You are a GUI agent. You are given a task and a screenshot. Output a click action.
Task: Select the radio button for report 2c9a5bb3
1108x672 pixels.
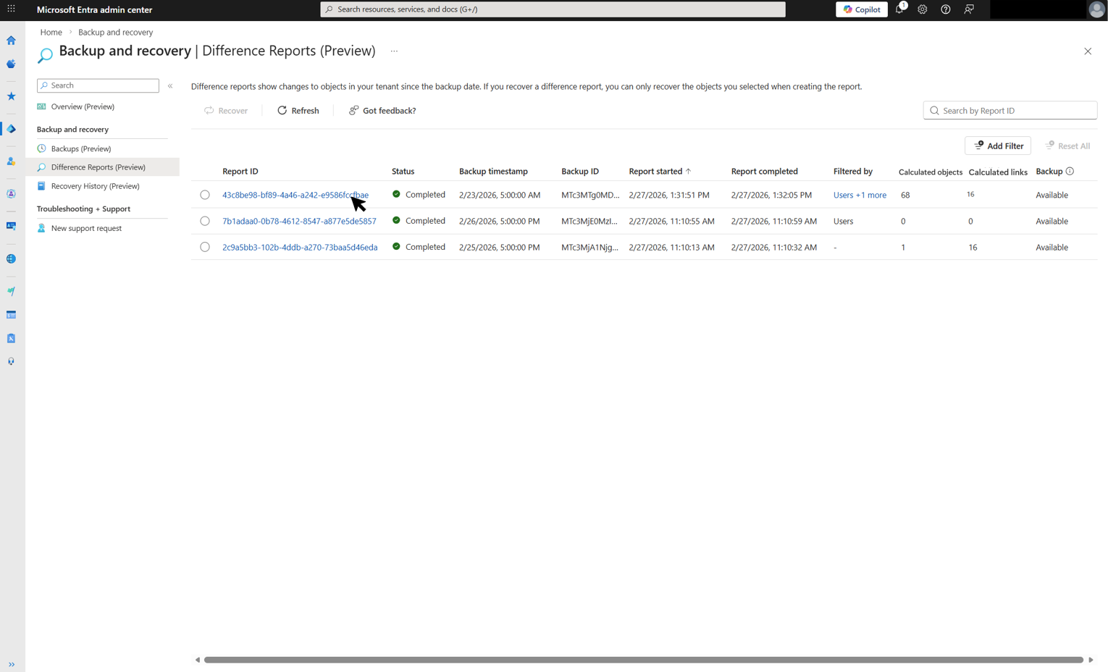[205, 247]
